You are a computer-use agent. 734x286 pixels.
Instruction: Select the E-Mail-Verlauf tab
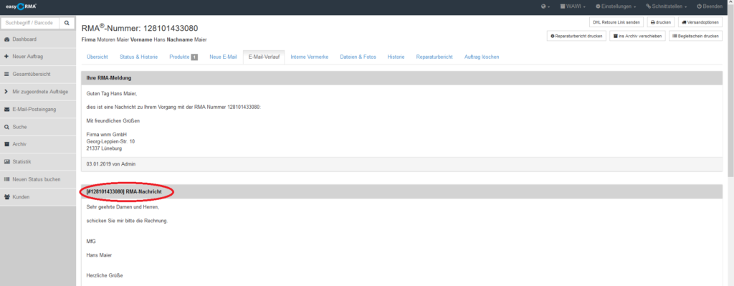point(264,57)
